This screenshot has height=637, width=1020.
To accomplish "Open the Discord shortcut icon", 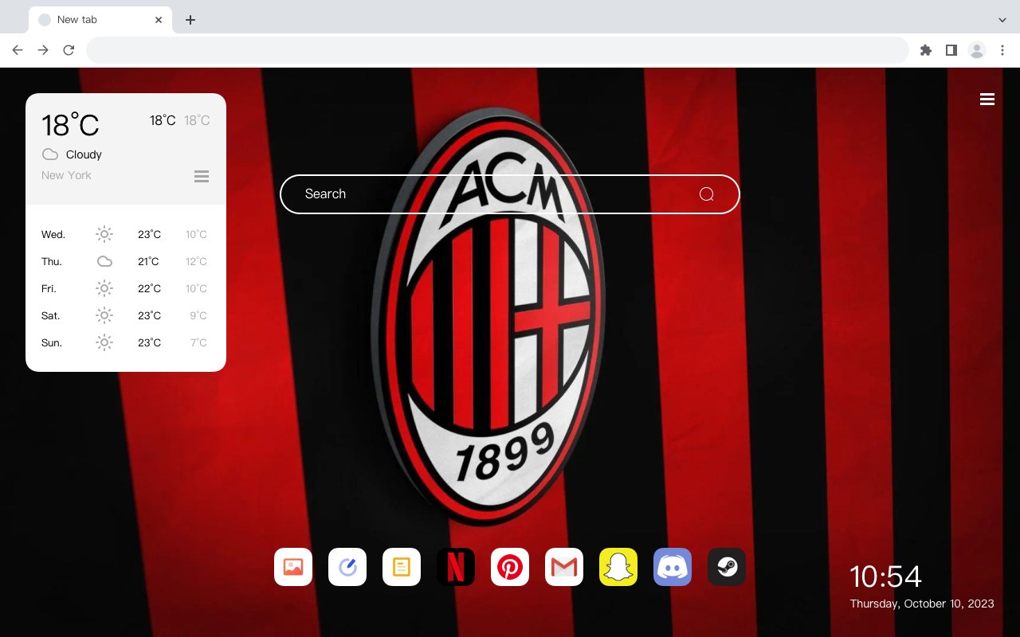I will coord(673,567).
